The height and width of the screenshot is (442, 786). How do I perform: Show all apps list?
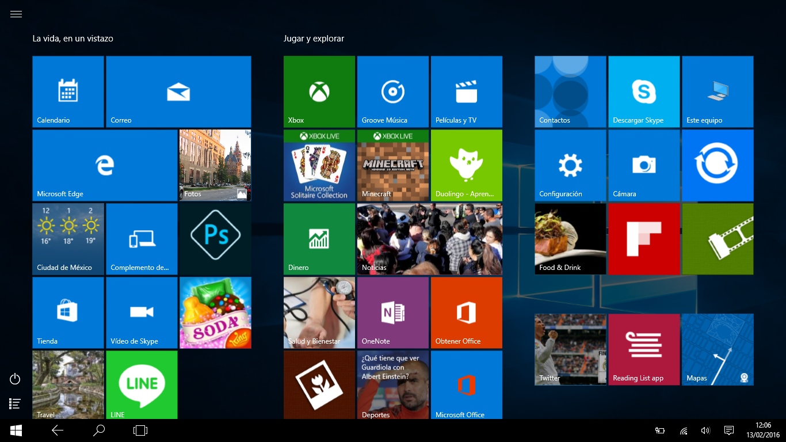pyautogui.click(x=16, y=404)
